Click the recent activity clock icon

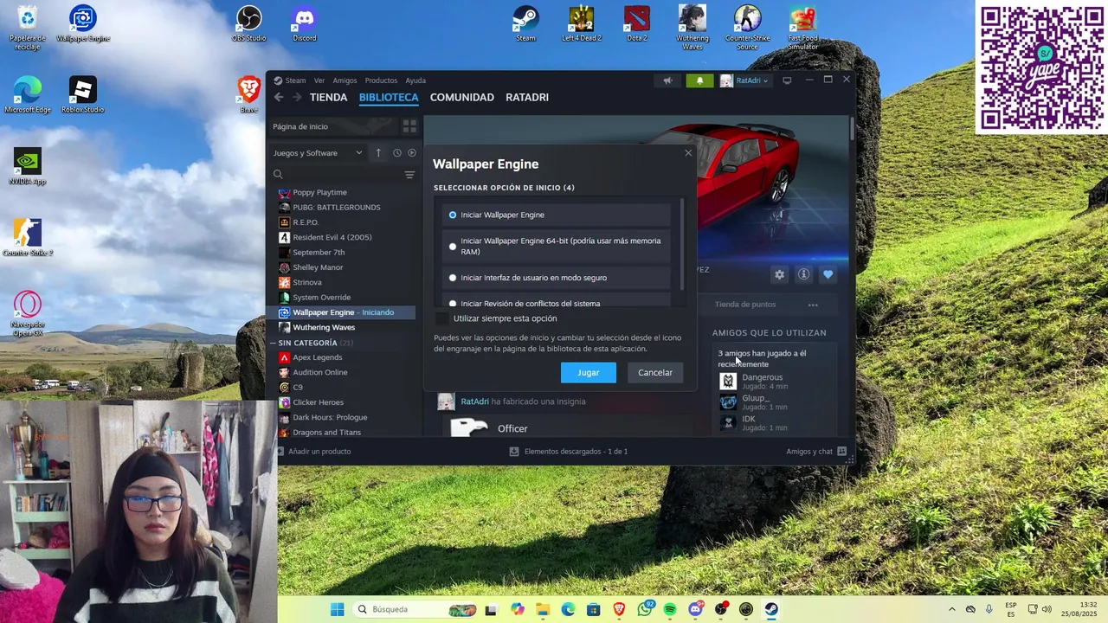(397, 153)
